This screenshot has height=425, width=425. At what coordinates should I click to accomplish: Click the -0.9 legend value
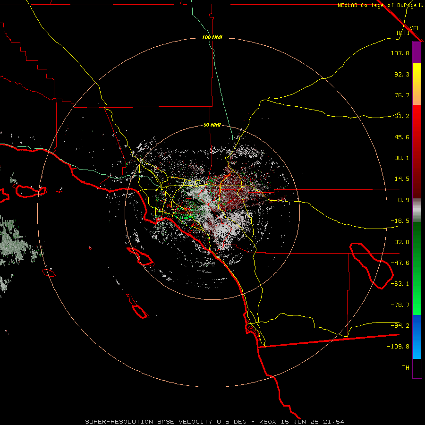[402, 200]
